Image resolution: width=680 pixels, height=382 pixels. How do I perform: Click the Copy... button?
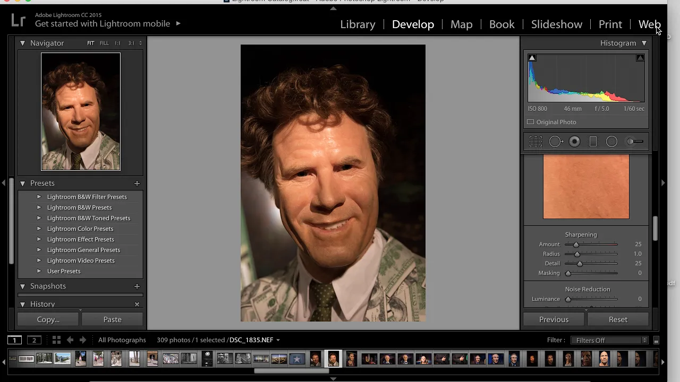pyautogui.click(x=48, y=319)
